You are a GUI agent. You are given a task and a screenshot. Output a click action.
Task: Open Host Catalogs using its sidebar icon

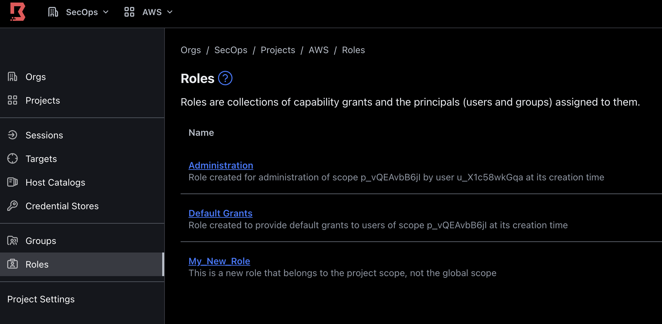pos(12,182)
